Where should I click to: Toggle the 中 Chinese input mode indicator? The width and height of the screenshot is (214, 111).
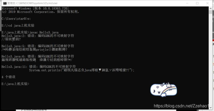tap(158, 87)
